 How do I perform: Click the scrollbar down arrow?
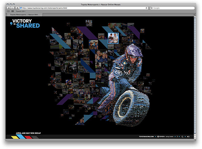click(x=195, y=137)
